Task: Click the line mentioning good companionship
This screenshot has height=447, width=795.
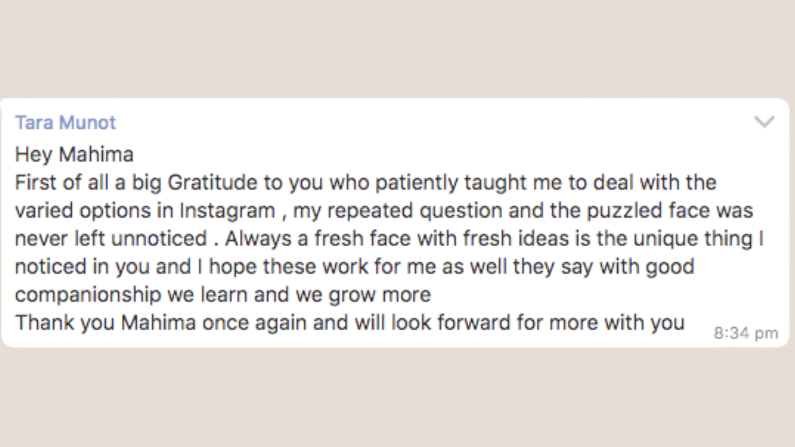Action: [89, 294]
